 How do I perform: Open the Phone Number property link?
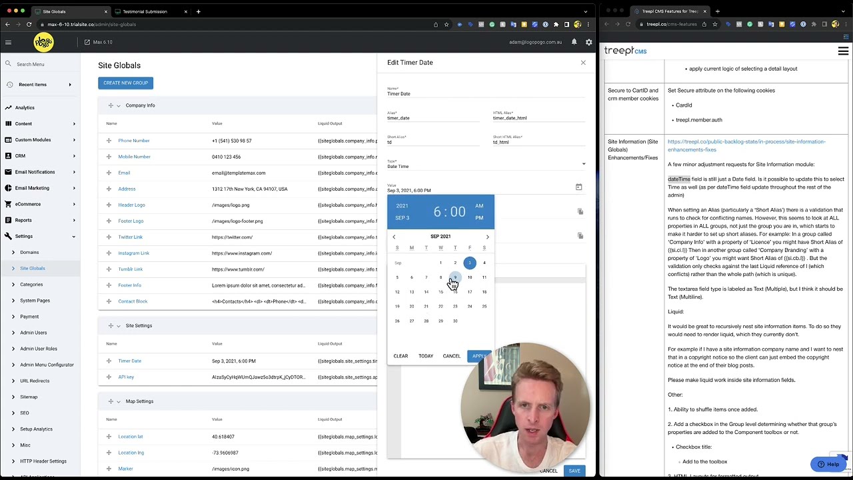(x=134, y=141)
